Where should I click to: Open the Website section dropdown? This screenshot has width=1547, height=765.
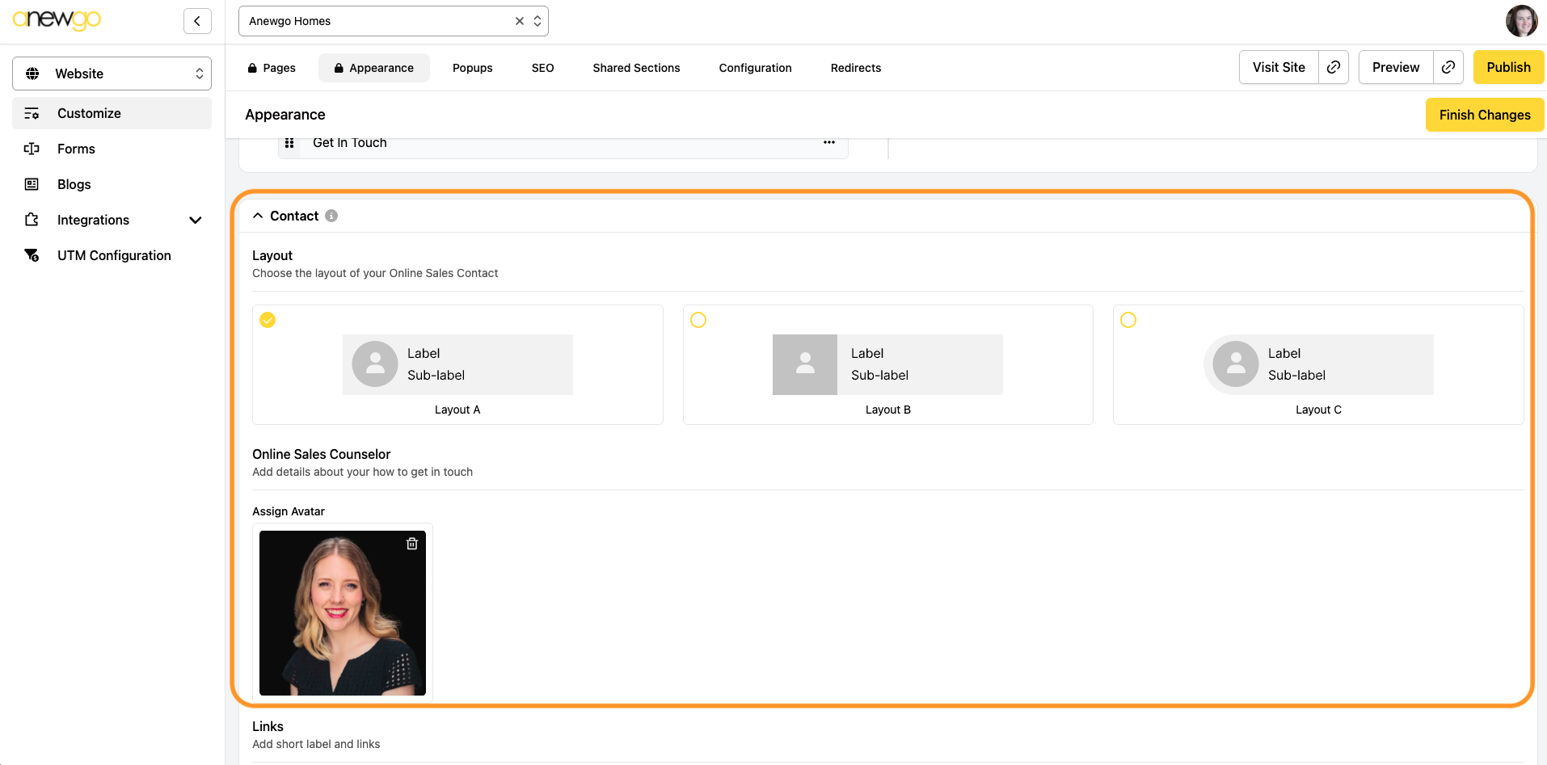point(112,74)
